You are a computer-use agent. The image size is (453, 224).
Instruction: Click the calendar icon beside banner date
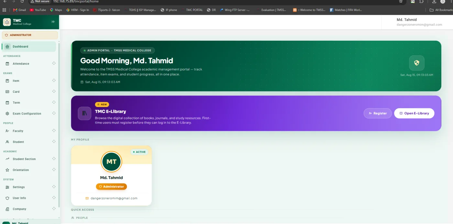(x=82, y=82)
